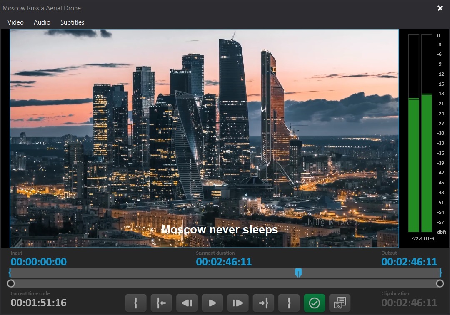Click the 'Moscow never sleeps' subtitle text
This screenshot has height=315, width=450.
[x=220, y=229]
